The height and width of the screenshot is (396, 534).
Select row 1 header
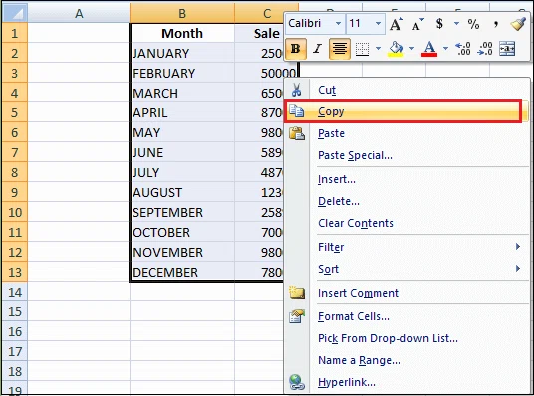click(x=15, y=33)
